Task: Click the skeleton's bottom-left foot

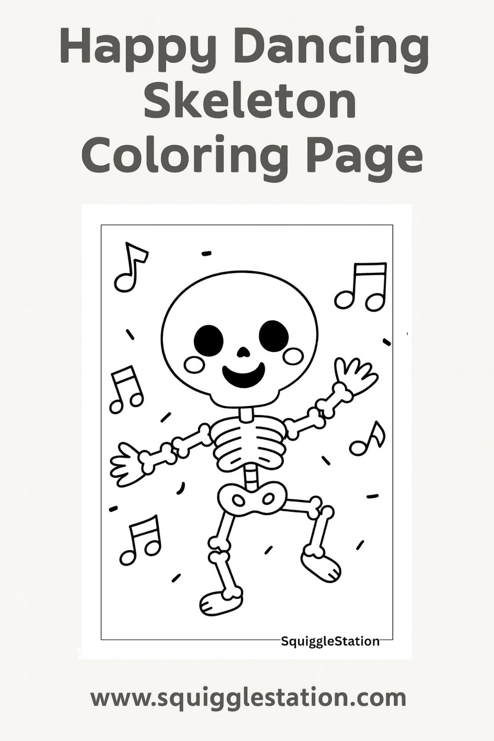Action: point(221,603)
